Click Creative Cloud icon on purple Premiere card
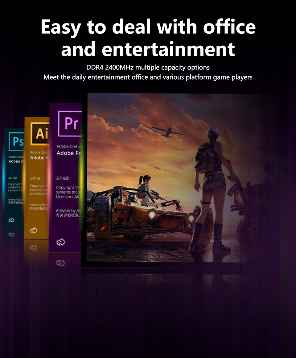 tap(61, 242)
